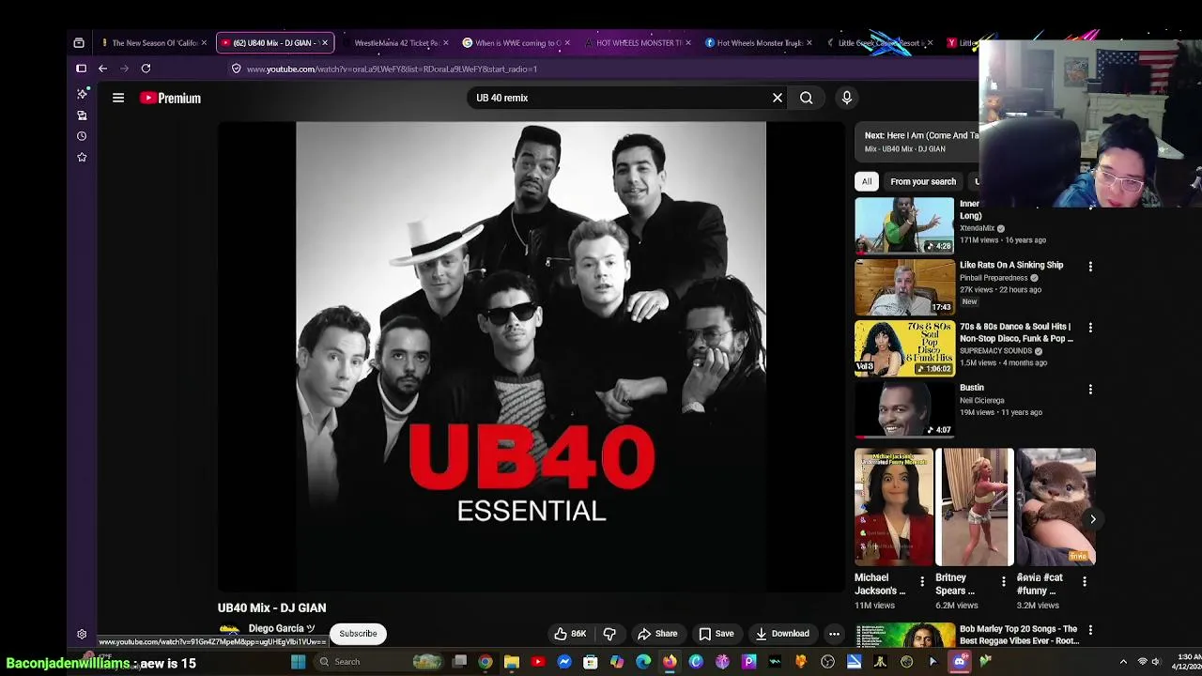Open Diego García channel avatar
This screenshot has width=1202, height=676.
pyautogui.click(x=229, y=631)
